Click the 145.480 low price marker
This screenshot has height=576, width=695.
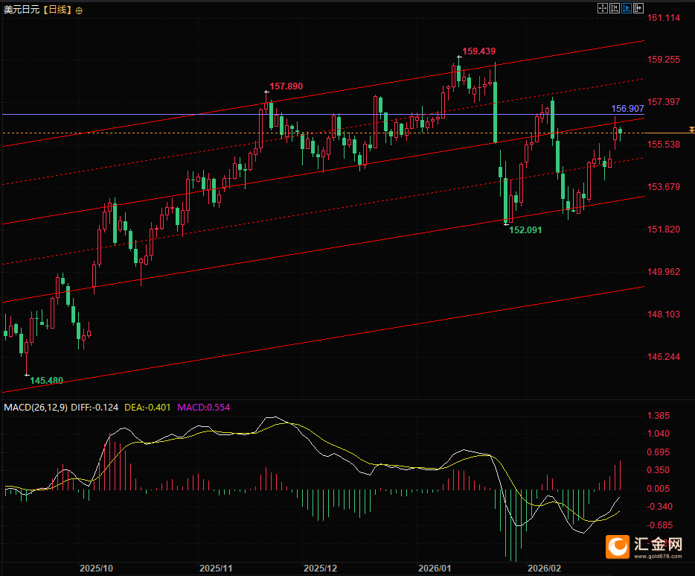click(x=46, y=381)
